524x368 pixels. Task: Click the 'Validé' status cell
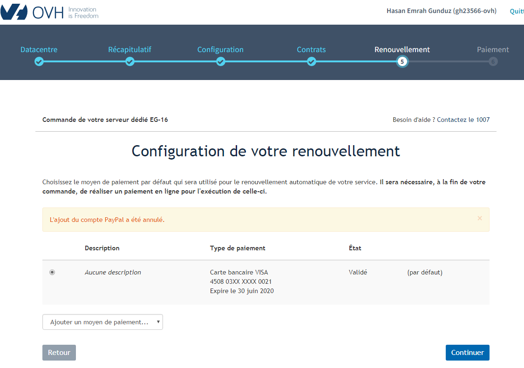tap(358, 272)
